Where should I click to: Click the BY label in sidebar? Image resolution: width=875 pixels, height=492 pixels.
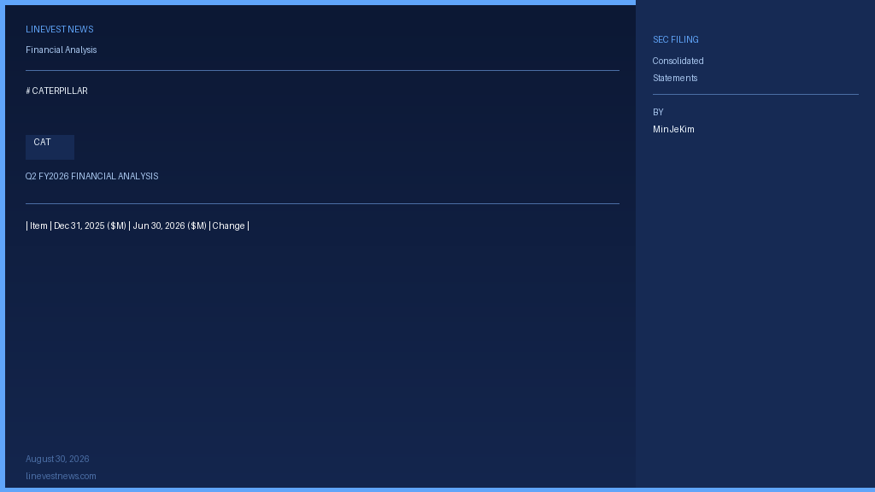point(659,112)
